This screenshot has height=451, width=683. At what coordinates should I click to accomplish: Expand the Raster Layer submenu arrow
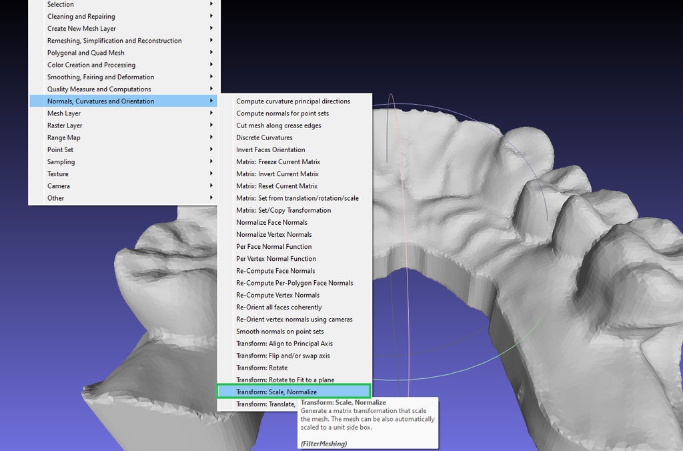tap(211, 125)
